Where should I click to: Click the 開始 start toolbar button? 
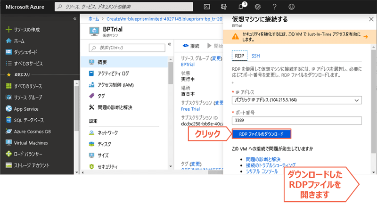tap(215, 46)
